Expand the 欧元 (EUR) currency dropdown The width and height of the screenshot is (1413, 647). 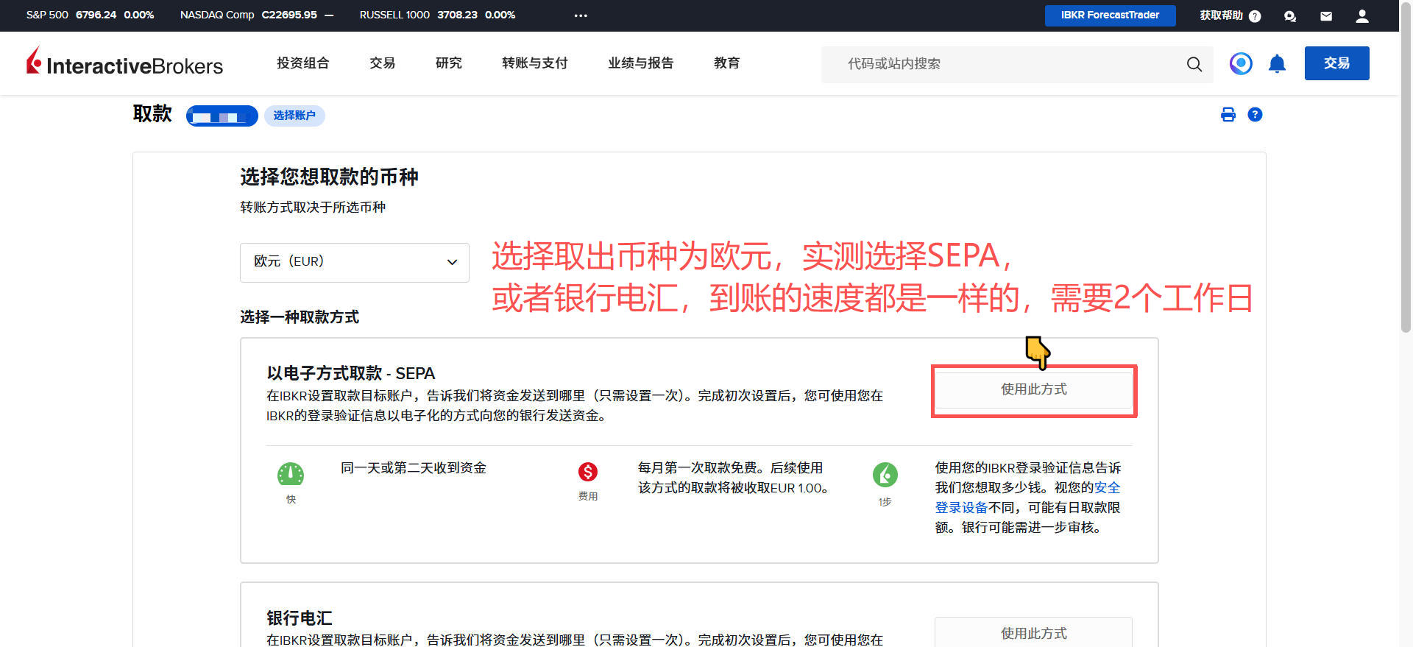354,262
